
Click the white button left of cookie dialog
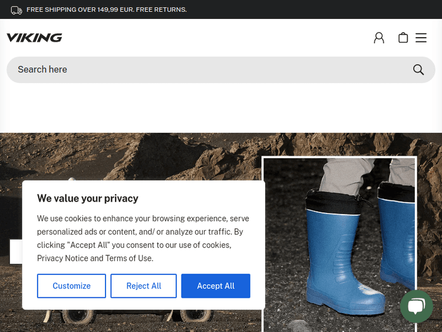point(15,251)
